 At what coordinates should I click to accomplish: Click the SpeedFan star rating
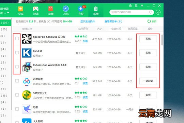pos(81,36)
